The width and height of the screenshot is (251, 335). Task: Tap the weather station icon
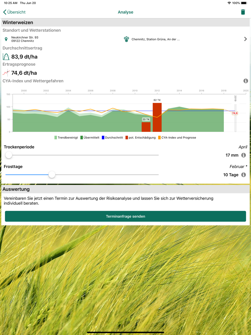pyautogui.click(x=127, y=39)
